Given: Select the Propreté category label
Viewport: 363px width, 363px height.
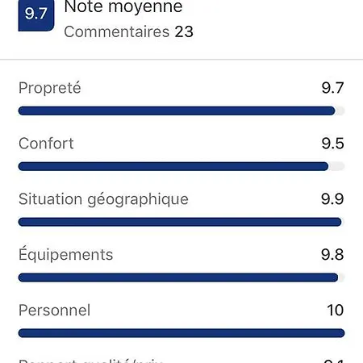Looking at the screenshot, I should (x=50, y=88).
